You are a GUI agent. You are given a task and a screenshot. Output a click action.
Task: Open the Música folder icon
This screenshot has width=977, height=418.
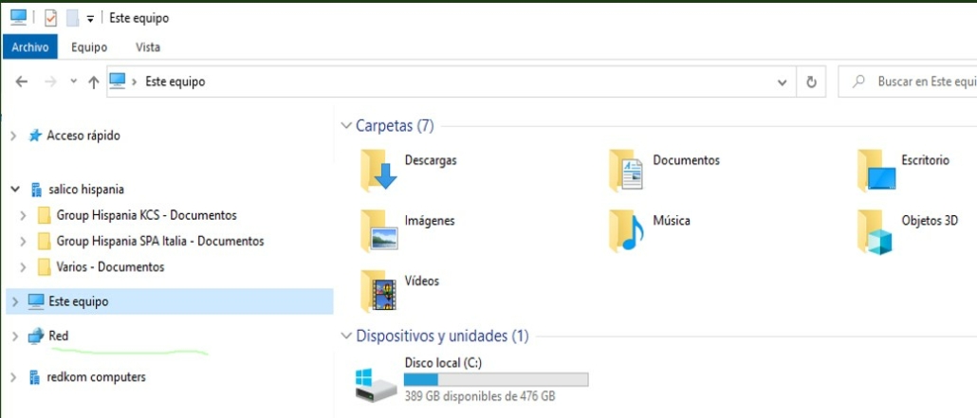point(626,230)
